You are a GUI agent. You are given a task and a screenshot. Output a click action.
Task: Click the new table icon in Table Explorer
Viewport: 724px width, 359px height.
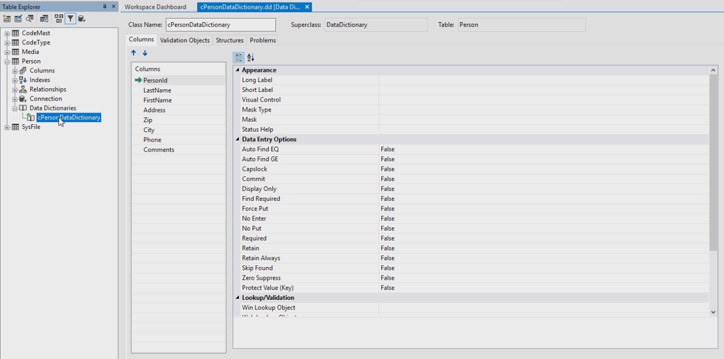[x=7, y=19]
